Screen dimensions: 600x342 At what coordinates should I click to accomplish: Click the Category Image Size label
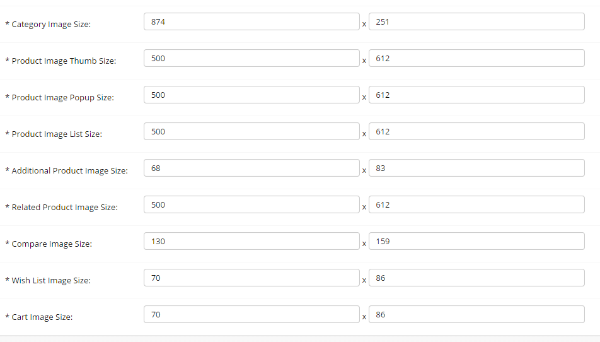point(51,25)
